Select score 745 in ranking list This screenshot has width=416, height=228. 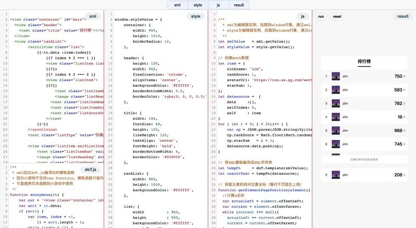point(398,144)
